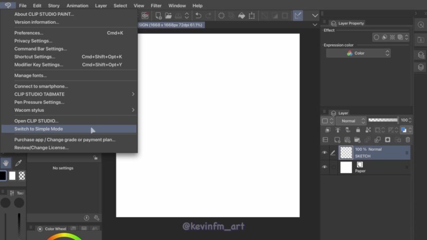Select the Hand tool

(6, 163)
